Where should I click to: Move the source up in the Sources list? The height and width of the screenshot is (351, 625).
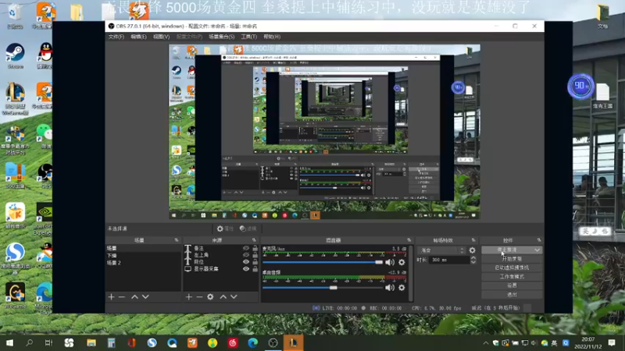[223, 297]
